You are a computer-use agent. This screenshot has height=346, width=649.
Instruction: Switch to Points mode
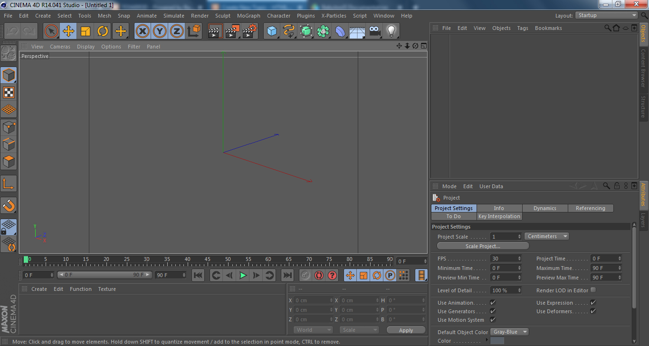pos(9,127)
